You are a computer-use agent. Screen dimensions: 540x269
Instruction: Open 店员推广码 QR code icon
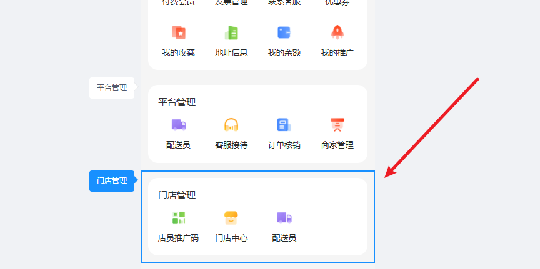(179, 218)
